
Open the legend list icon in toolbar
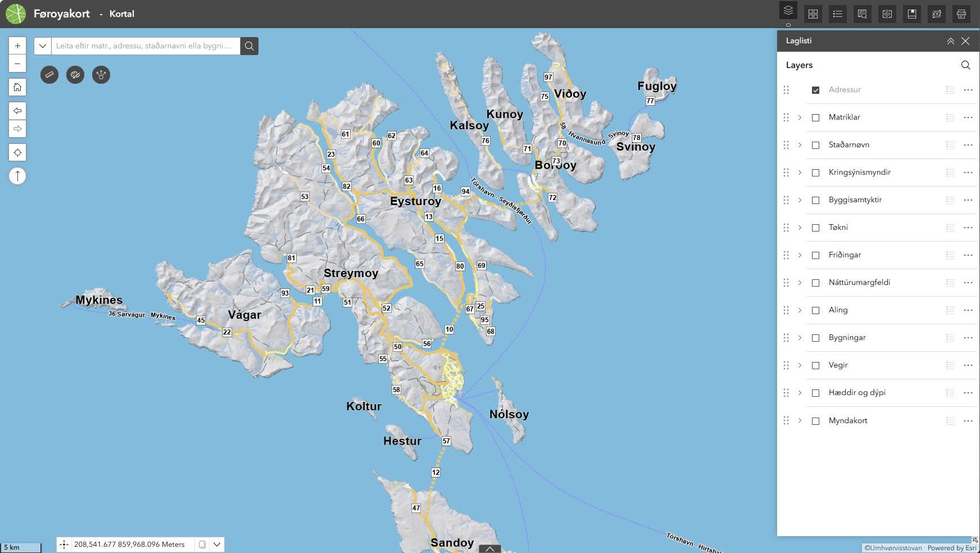pyautogui.click(x=838, y=14)
